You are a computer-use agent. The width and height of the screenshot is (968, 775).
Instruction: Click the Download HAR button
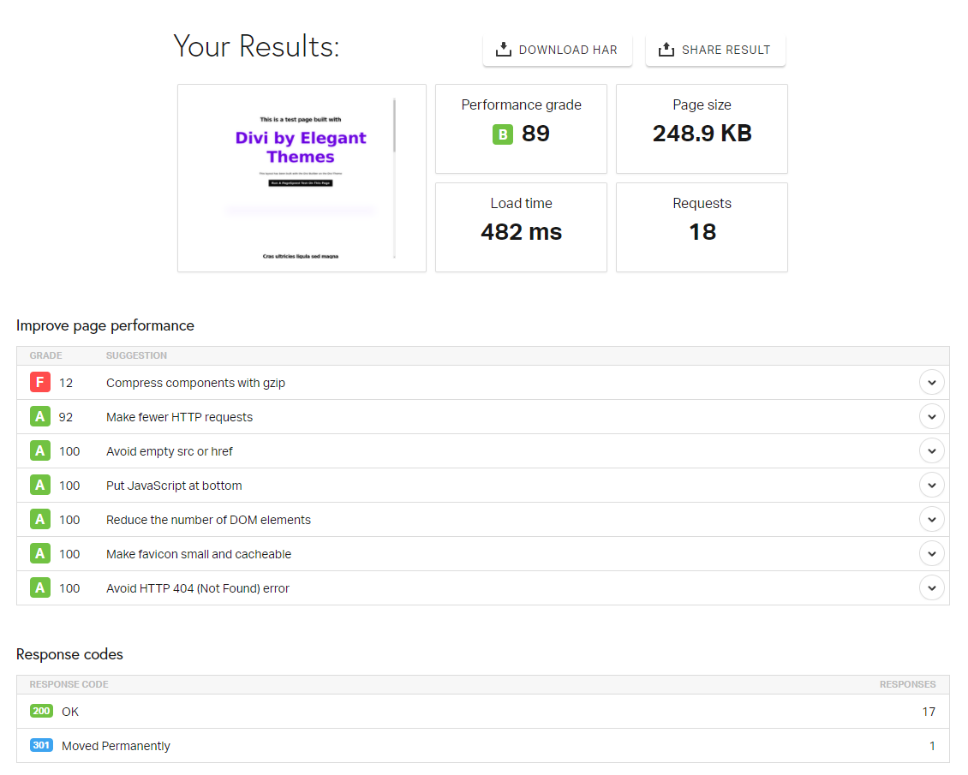coord(557,50)
